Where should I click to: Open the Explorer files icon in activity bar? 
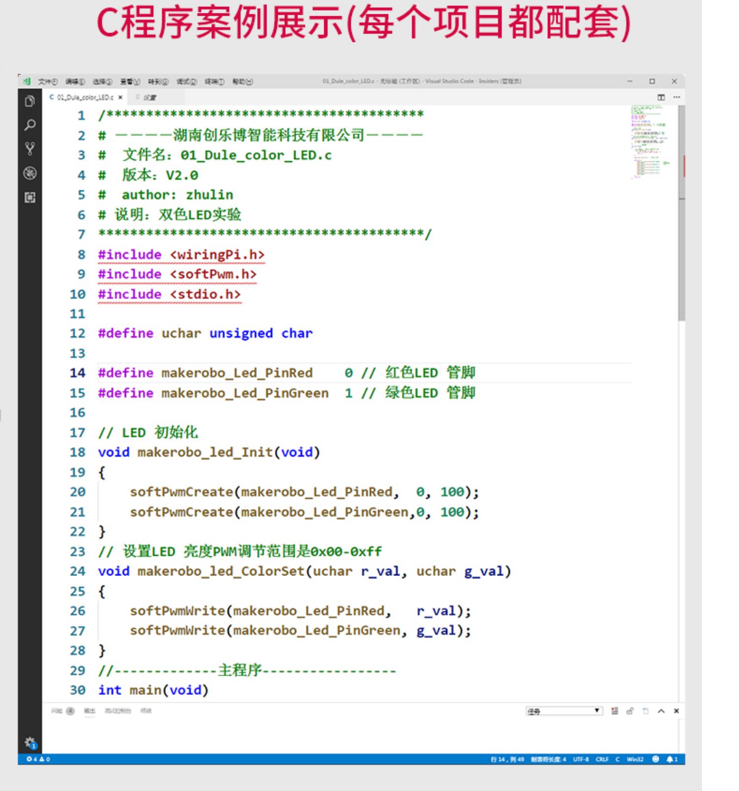click(30, 101)
